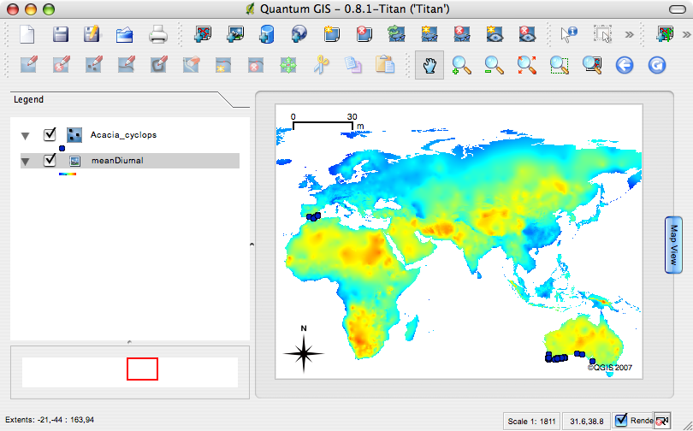Start editing with first pencil icon
Viewport: 693px width, 431px height.
tap(28, 65)
